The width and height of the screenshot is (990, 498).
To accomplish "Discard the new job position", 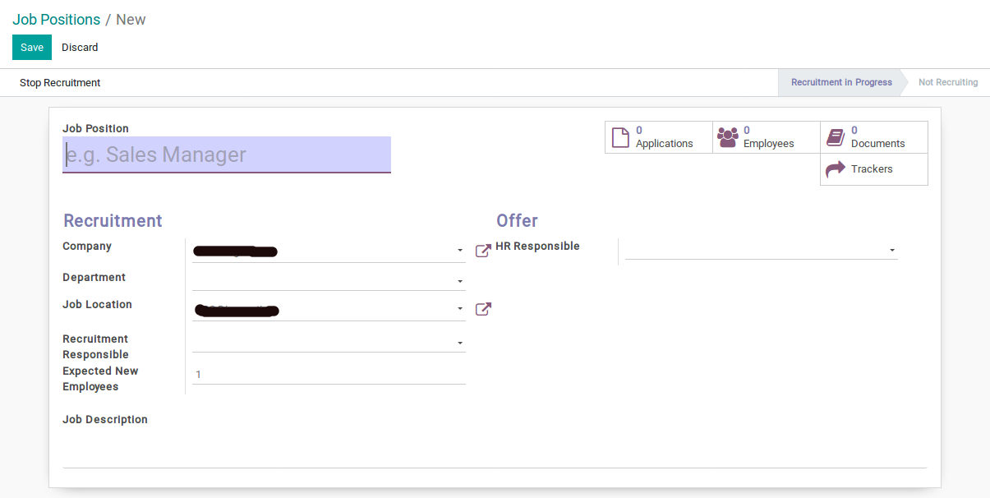I will pos(80,48).
